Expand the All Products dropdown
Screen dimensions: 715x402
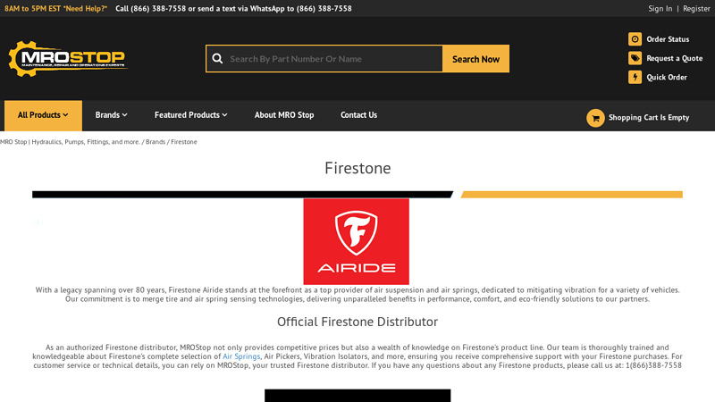(x=43, y=115)
